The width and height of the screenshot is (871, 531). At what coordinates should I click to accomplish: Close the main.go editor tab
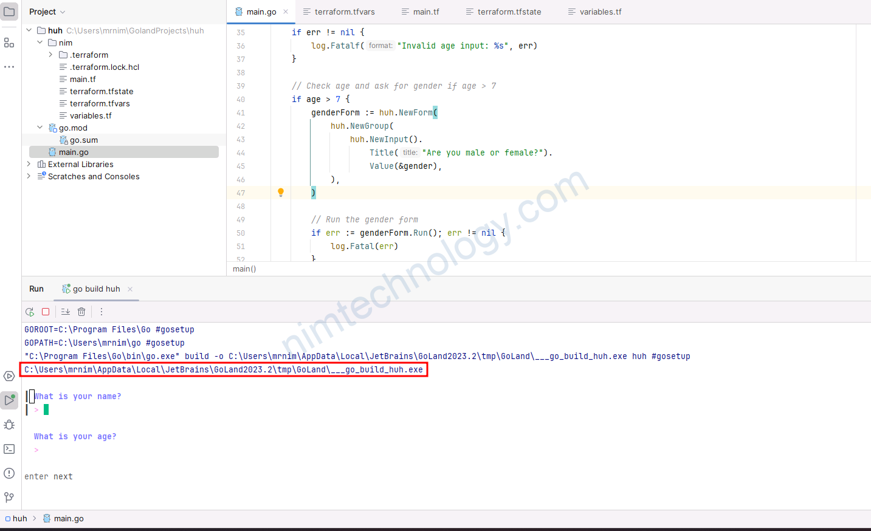(286, 12)
